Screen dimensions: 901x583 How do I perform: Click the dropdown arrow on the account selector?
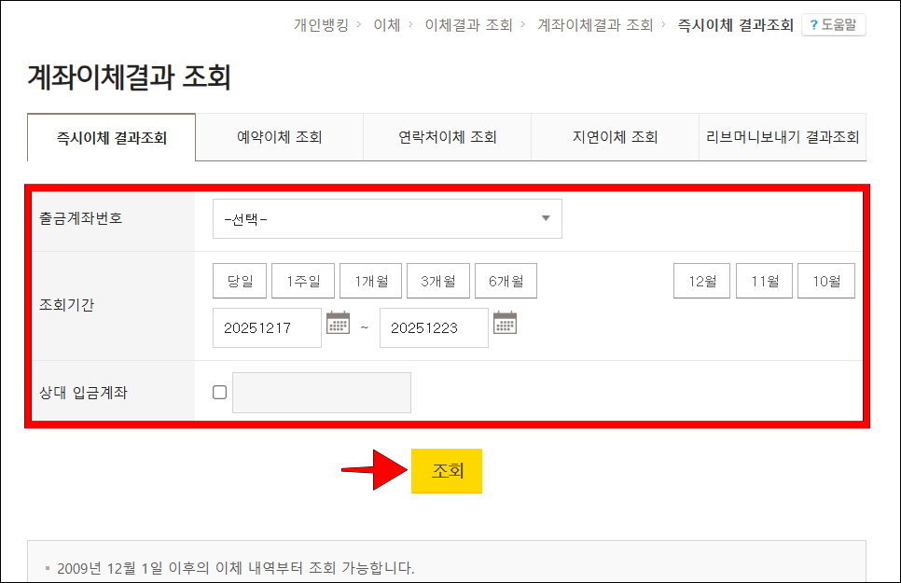(548, 217)
